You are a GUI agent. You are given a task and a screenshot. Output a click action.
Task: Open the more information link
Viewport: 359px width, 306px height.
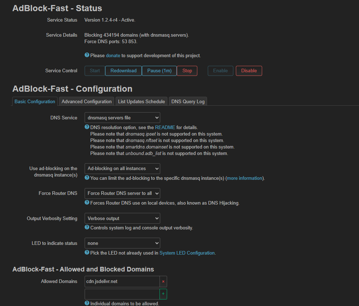244,178
